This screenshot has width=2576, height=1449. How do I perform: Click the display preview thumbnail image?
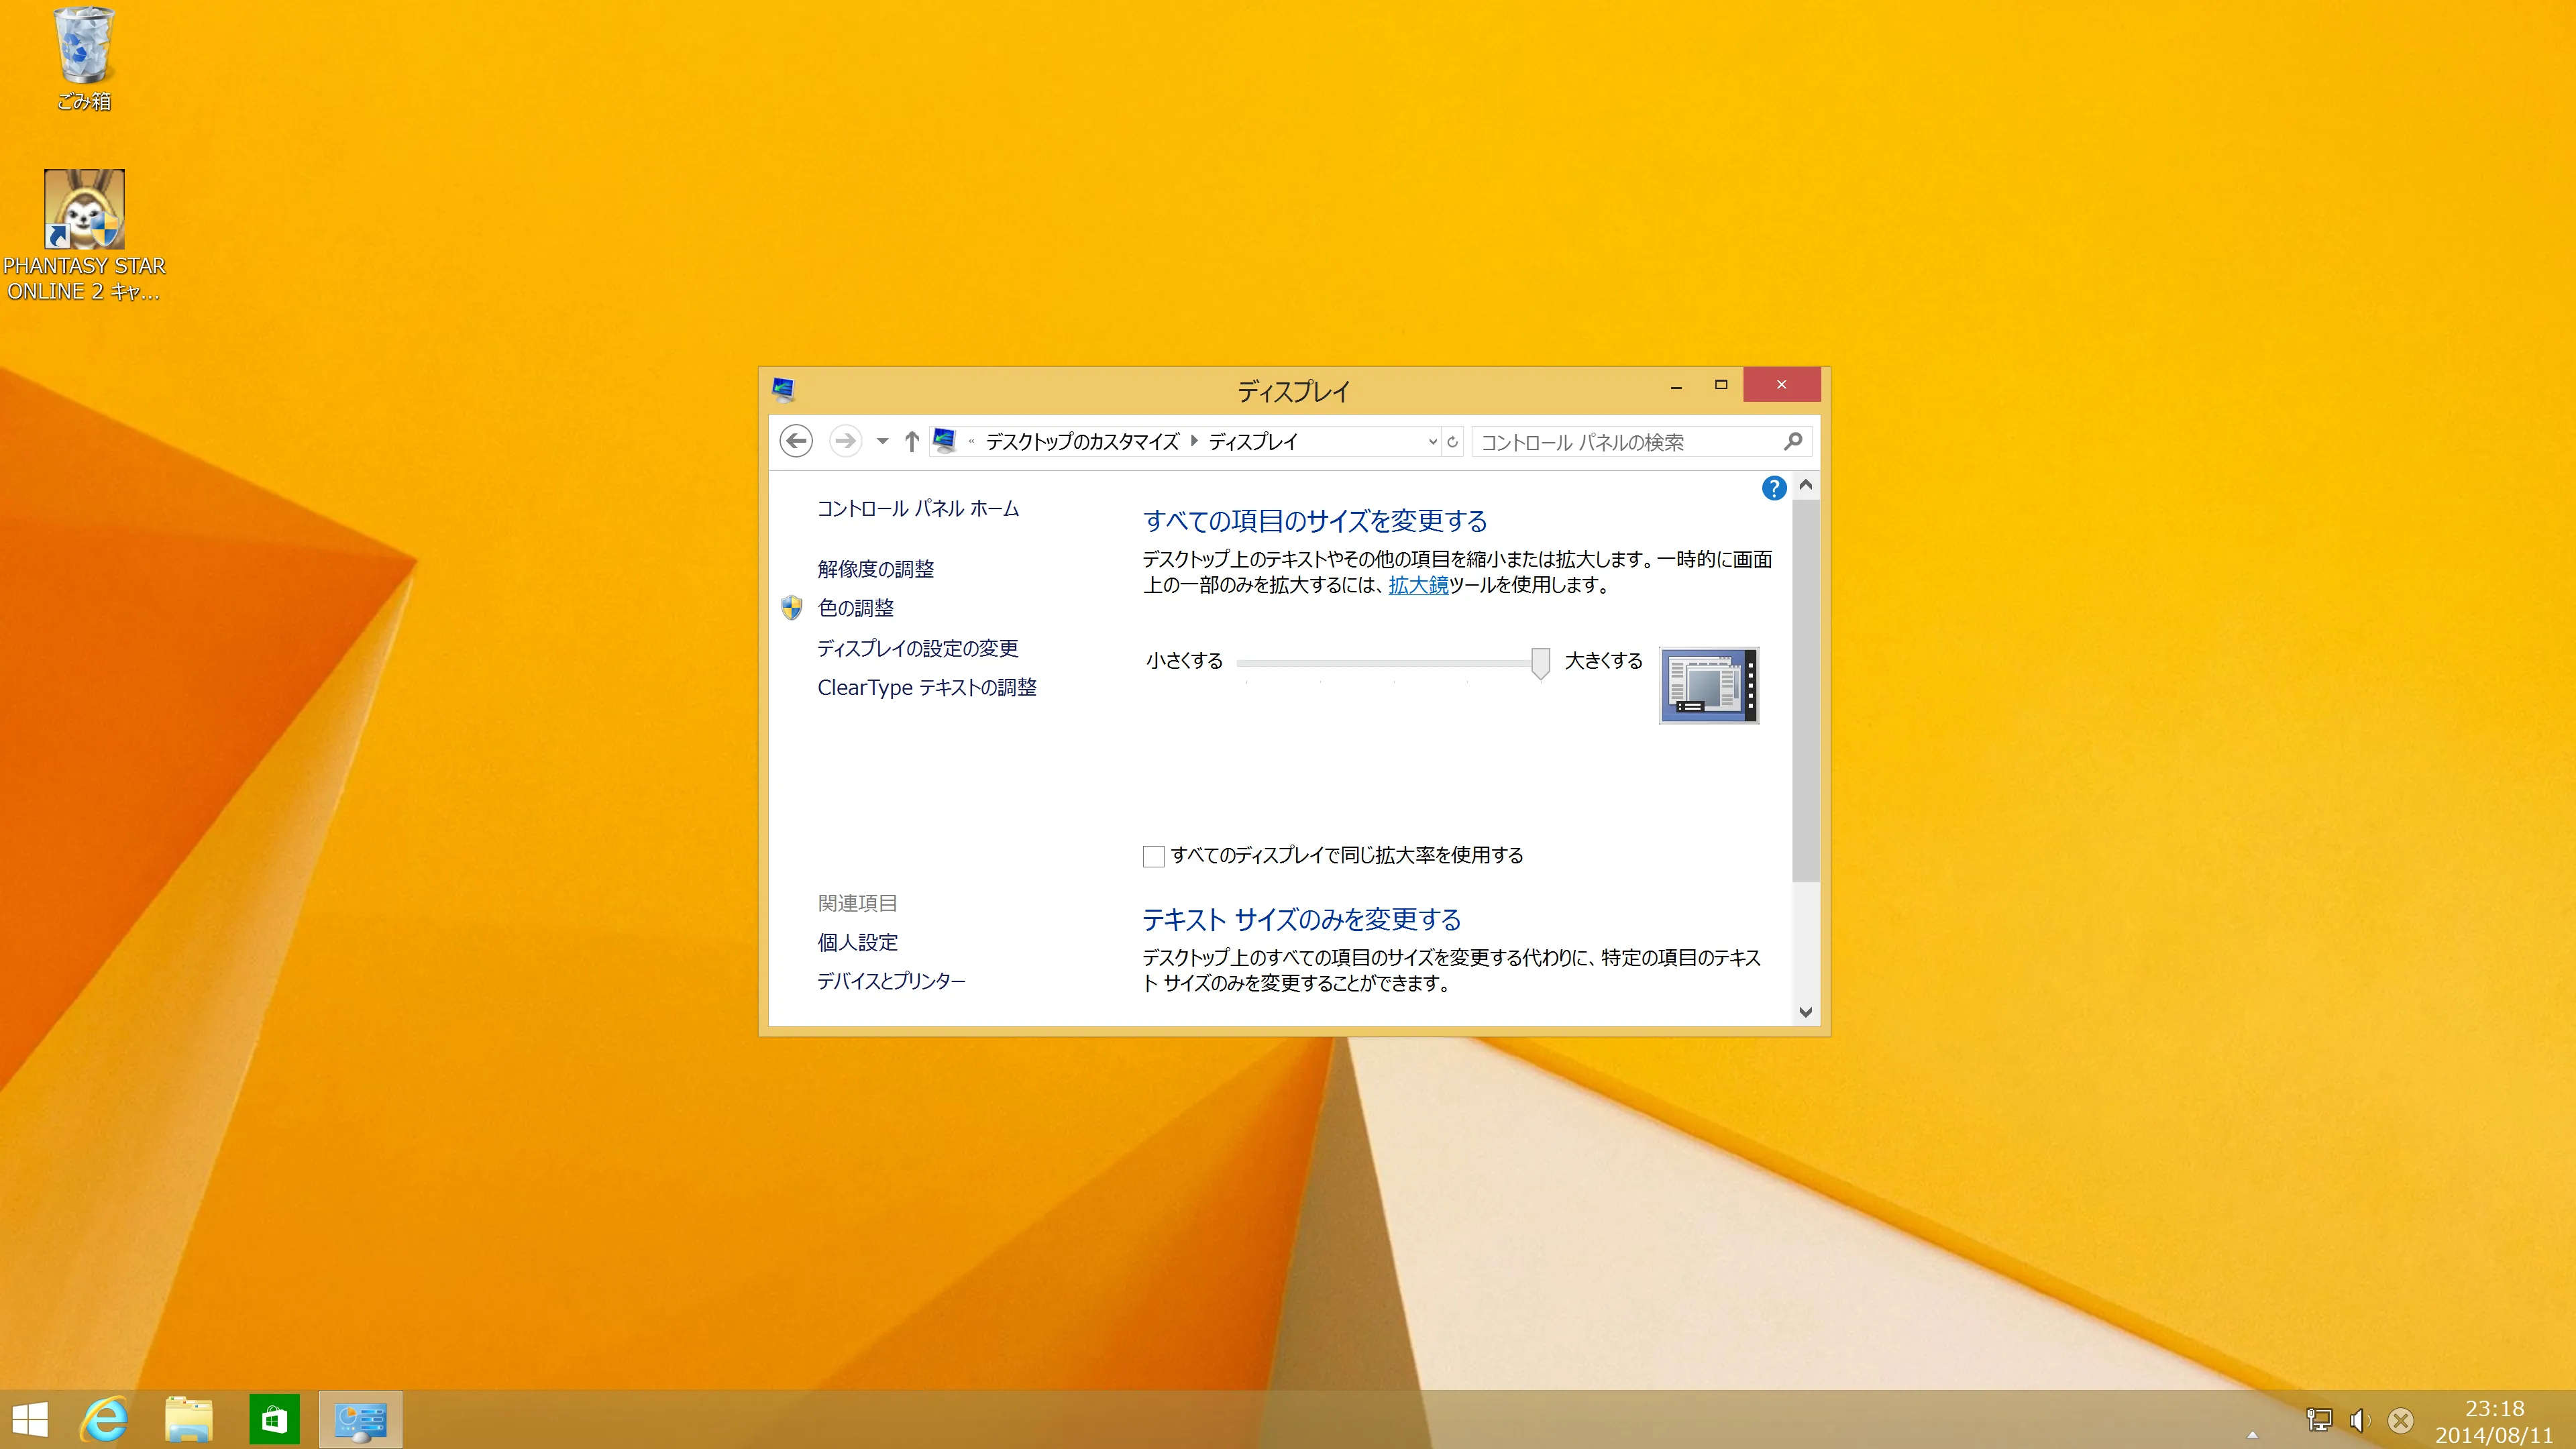[1709, 685]
